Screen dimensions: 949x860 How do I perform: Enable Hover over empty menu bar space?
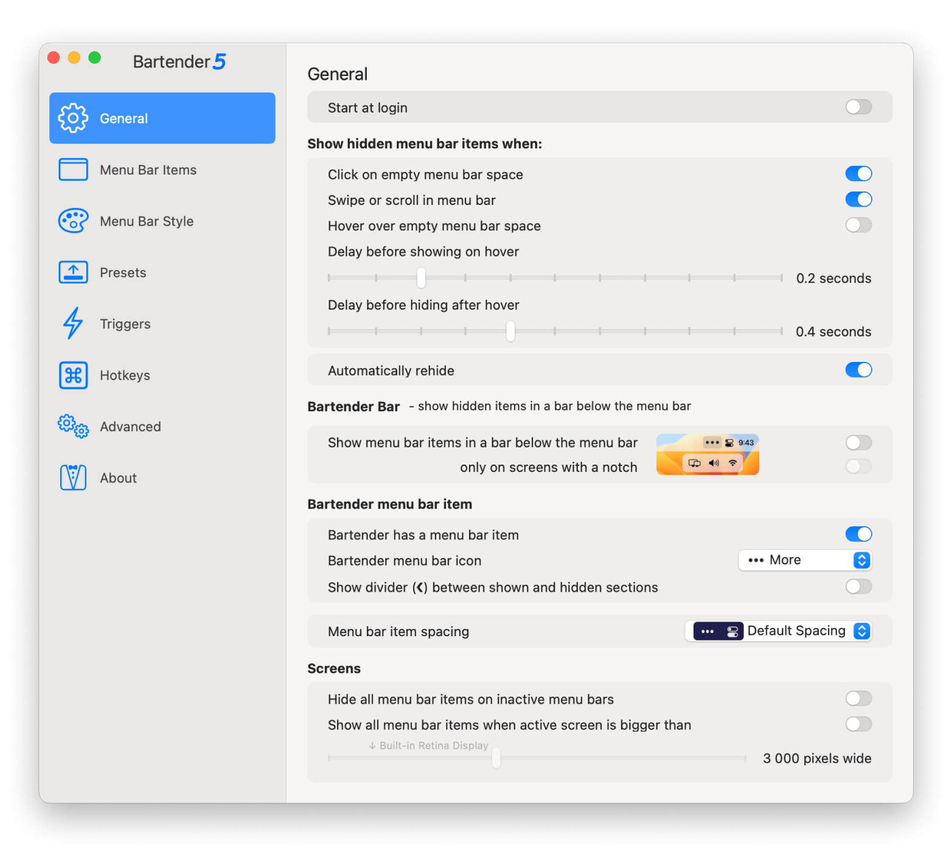(858, 226)
